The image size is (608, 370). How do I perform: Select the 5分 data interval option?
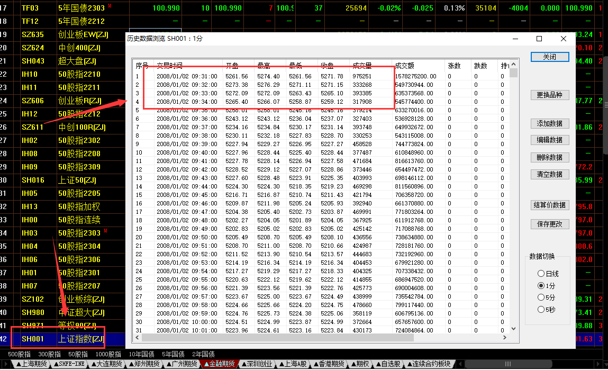[541, 297]
